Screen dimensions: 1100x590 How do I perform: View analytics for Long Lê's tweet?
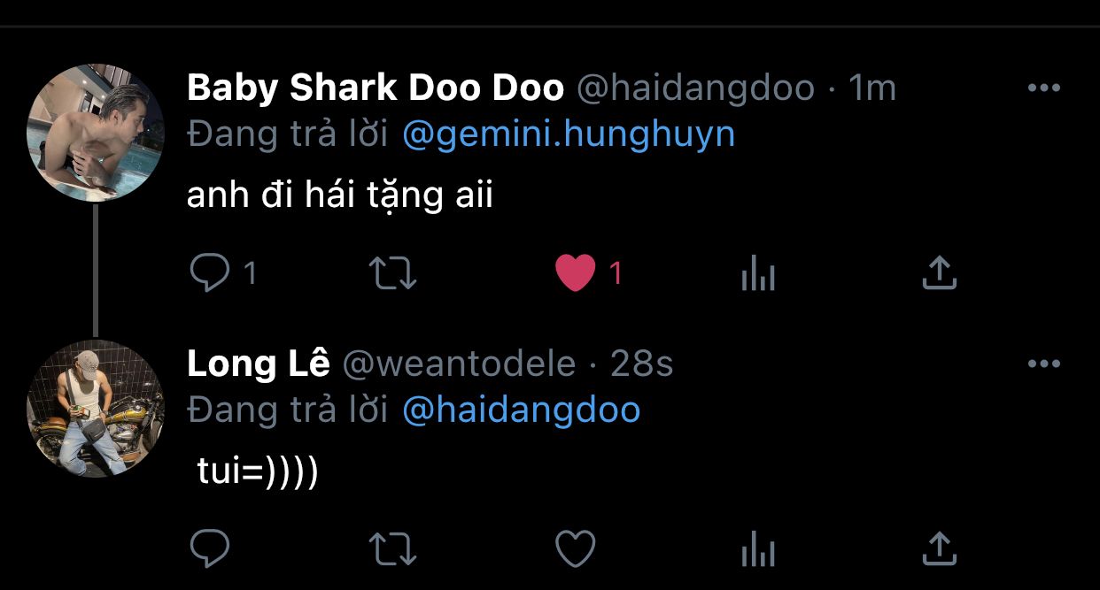(758, 549)
